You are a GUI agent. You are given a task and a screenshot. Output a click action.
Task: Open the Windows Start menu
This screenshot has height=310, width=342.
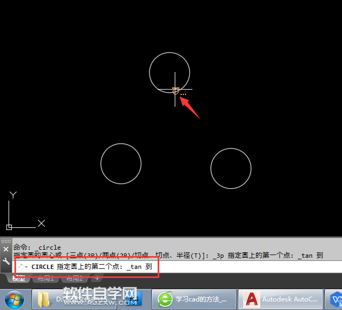click(x=14, y=300)
